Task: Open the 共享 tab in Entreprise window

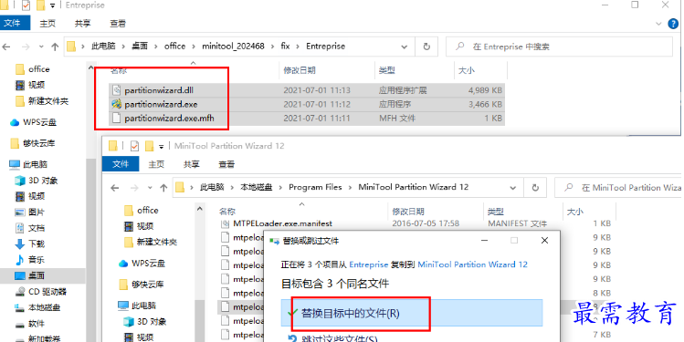Action: click(x=82, y=24)
